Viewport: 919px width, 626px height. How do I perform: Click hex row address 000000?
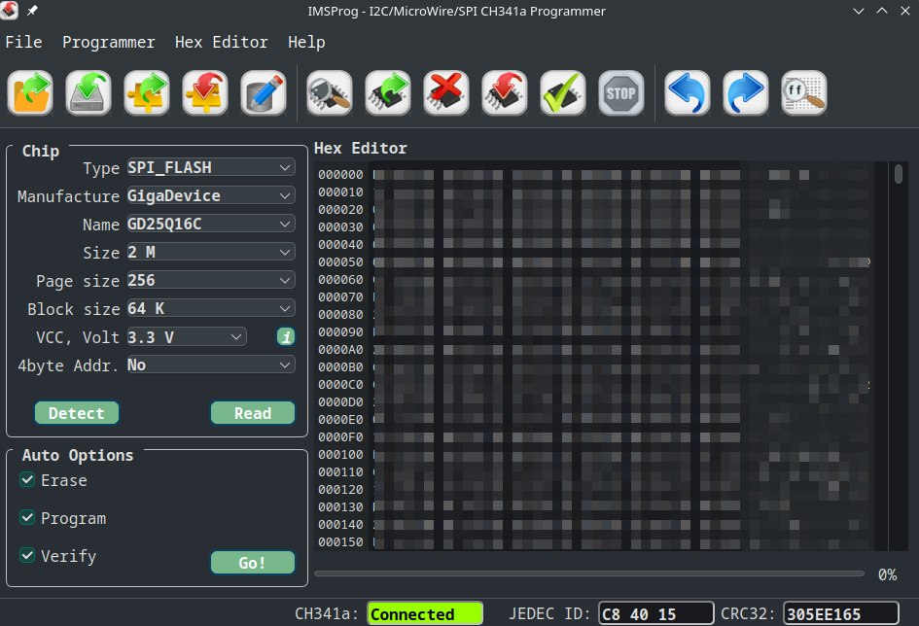coord(340,175)
